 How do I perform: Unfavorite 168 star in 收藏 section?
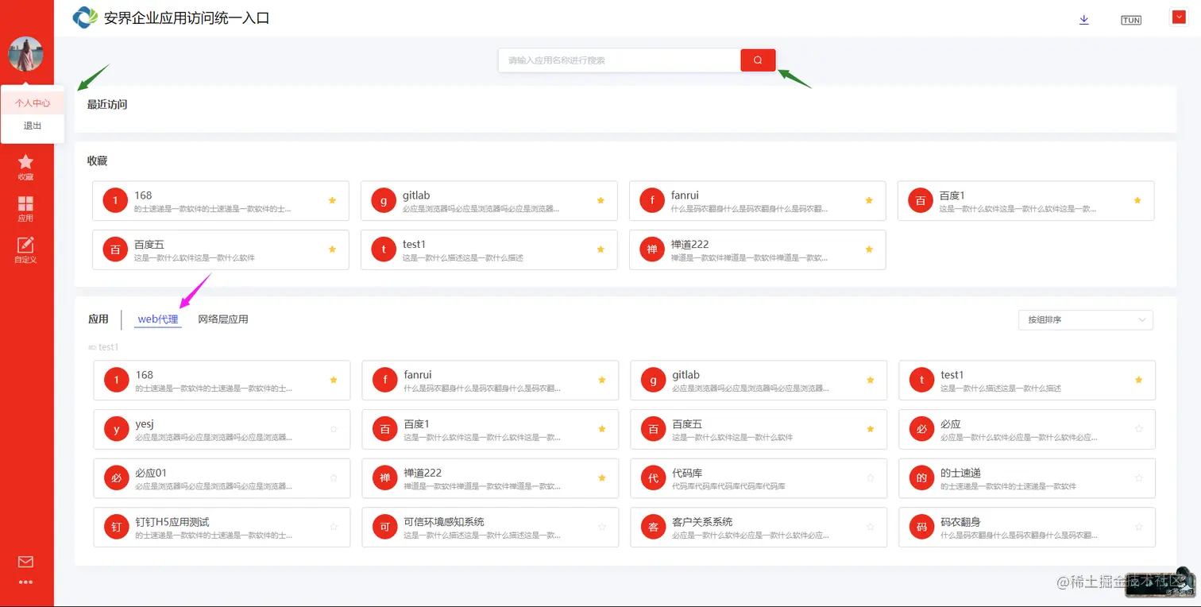point(332,200)
